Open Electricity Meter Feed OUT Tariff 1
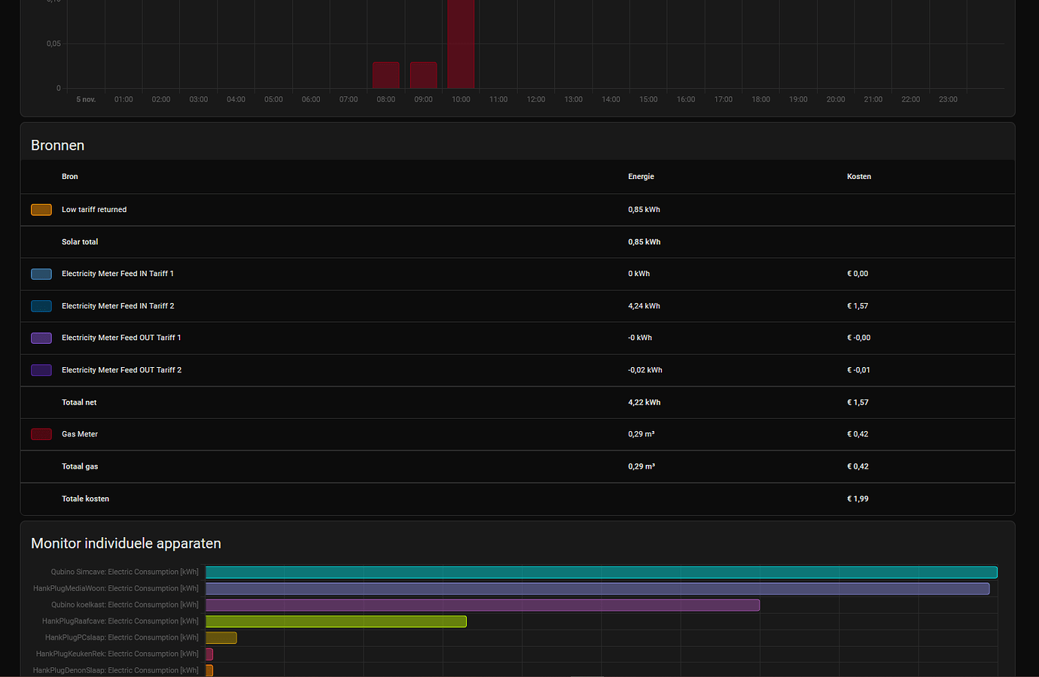1039x677 pixels. tap(121, 338)
